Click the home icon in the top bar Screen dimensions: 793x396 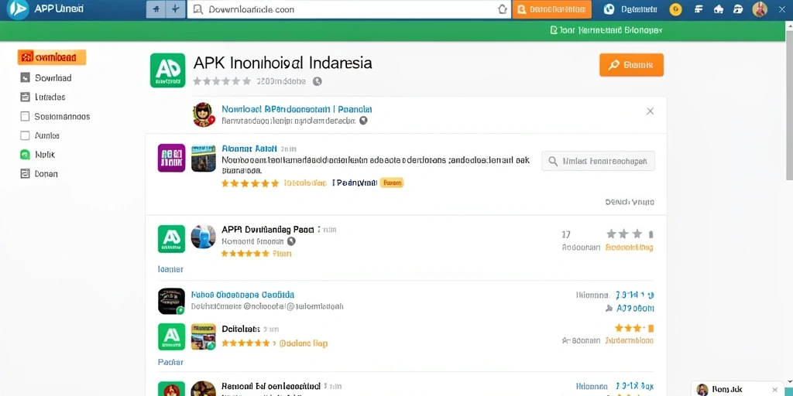718,9
